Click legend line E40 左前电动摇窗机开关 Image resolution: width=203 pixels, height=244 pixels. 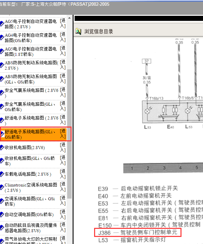pos(135,196)
